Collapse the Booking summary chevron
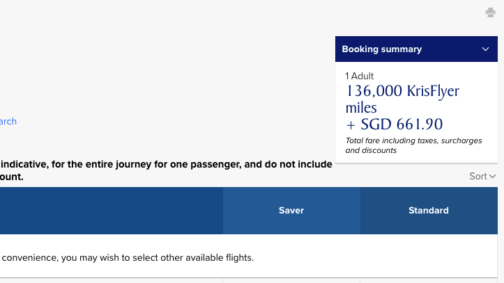This screenshot has height=283, width=504. pos(485,49)
